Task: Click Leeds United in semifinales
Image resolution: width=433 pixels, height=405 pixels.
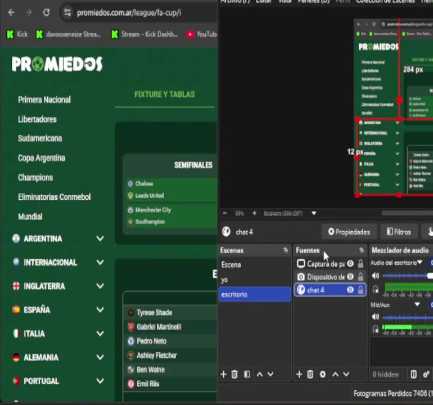Action: coord(150,196)
